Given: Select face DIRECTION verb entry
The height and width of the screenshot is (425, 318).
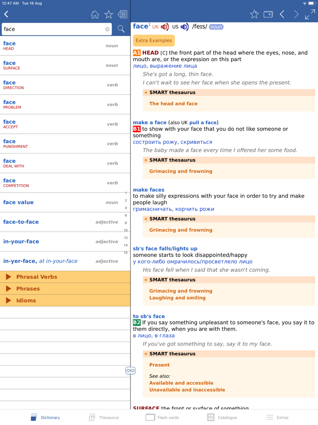Looking at the screenshot, I should click(65, 85).
